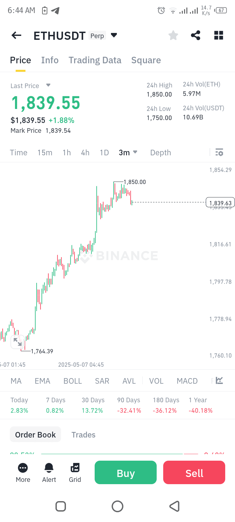Switch to the Trading Data tab
Image resolution: width=235 pixels, height=522 pixels.
(95, 60)
